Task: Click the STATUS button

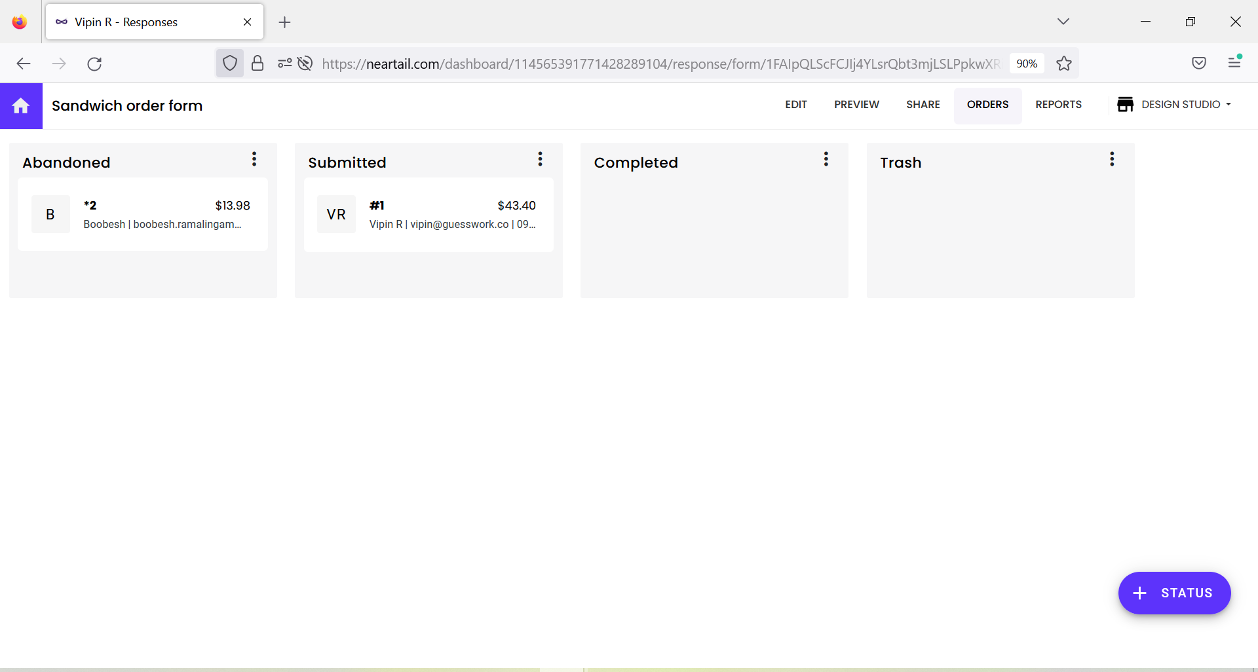Action: click(1175, 593)
